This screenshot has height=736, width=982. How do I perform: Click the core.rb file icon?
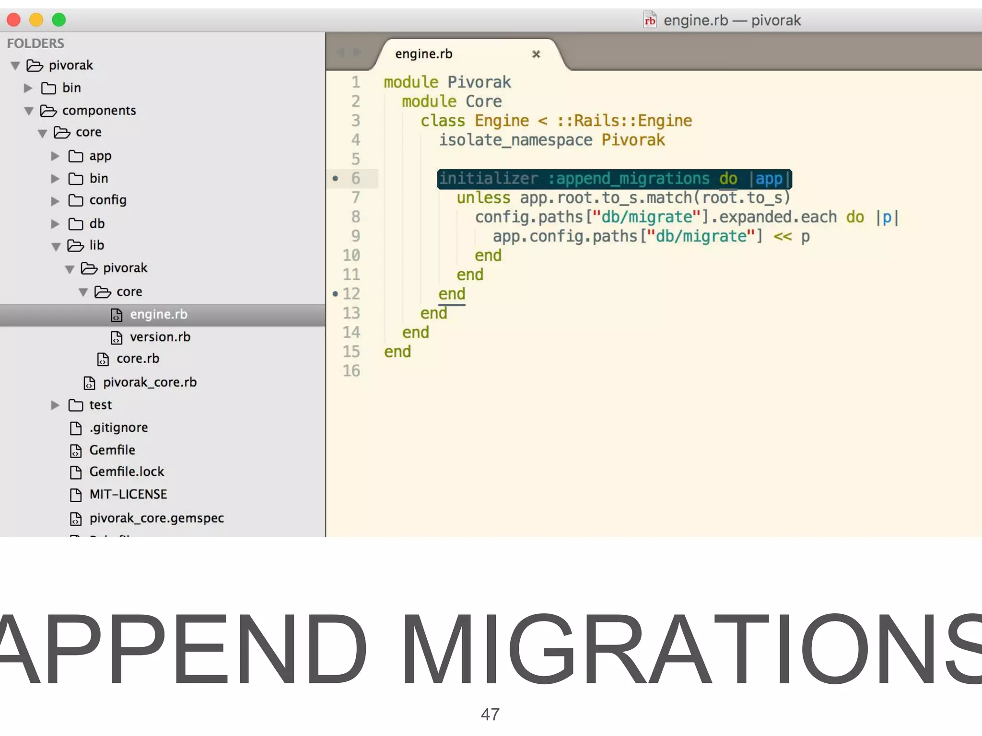coord(103,359)
